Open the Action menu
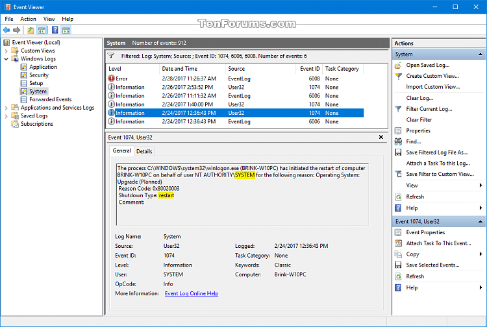 pyautogui.click(x=29, y=19)
